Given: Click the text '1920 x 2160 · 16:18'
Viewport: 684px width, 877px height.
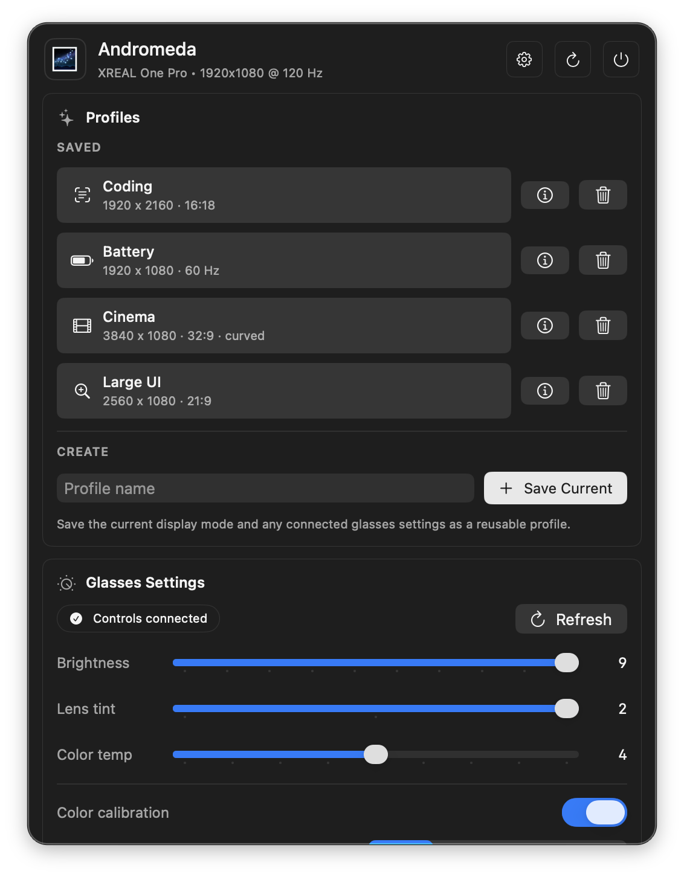Looking at the screenshot, I should pyautogui.click(x=159, y=205).
